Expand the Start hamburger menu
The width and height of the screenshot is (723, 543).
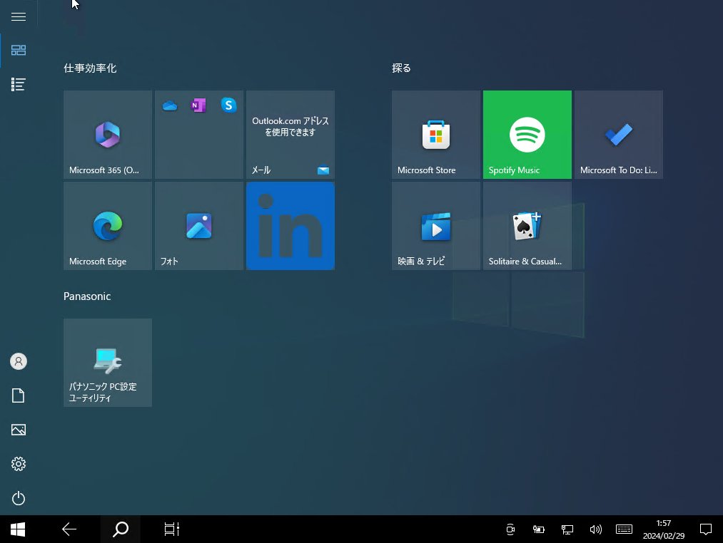point(19,16)
